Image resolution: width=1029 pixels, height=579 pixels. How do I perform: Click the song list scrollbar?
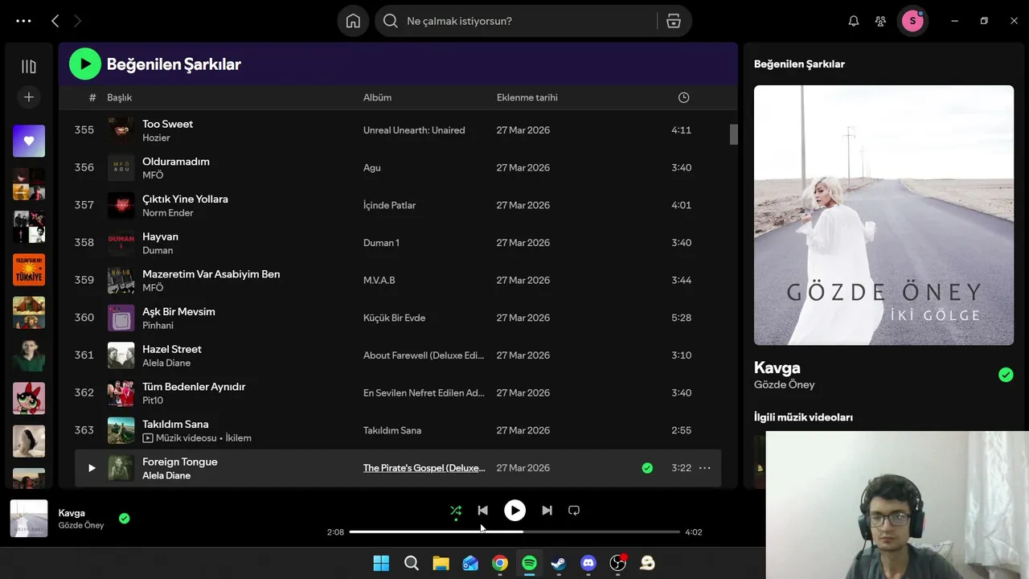pyautogui.click(x=733, y=134)
